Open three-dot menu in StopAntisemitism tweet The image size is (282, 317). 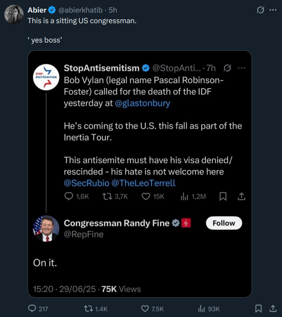[x=241, y=68]
